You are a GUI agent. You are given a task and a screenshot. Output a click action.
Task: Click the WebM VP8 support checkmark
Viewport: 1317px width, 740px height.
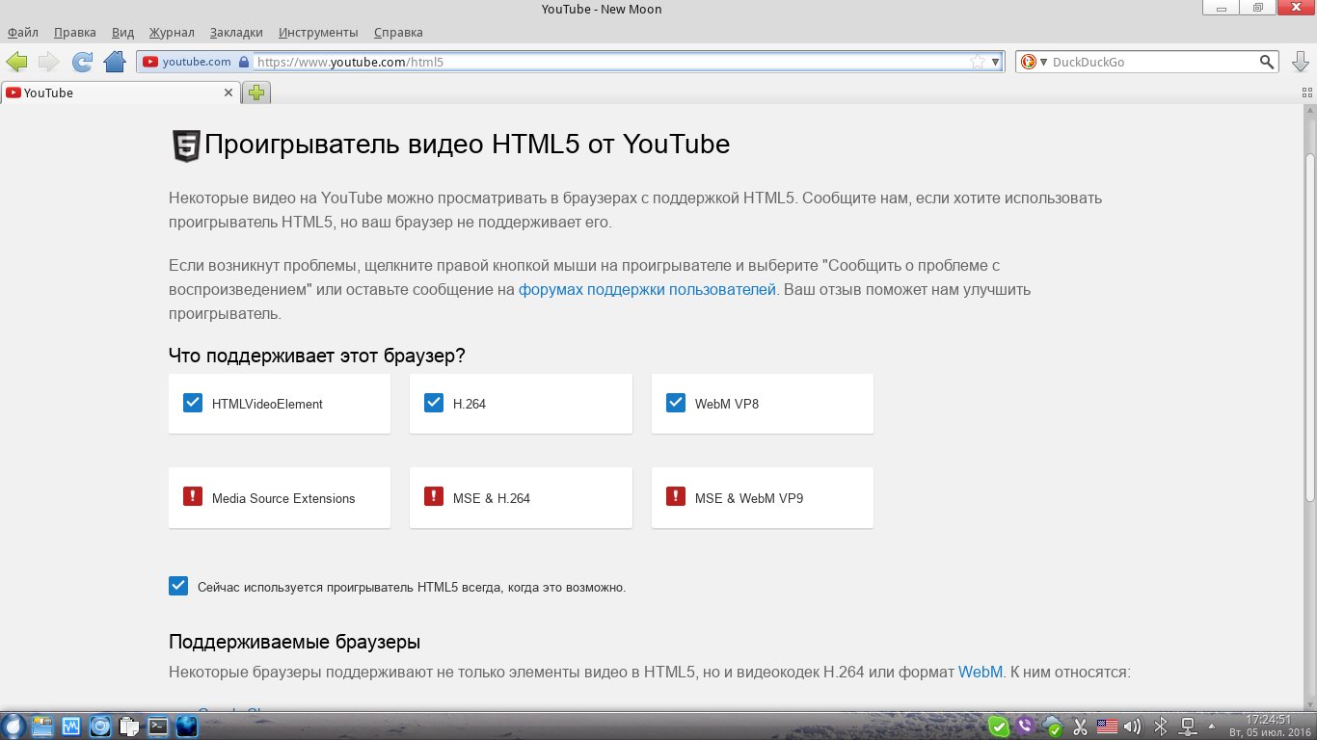point(675,403)
